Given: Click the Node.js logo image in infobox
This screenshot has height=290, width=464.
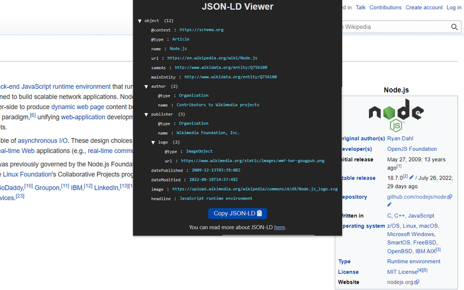Looking at the screenshot, I should [396, 115].
